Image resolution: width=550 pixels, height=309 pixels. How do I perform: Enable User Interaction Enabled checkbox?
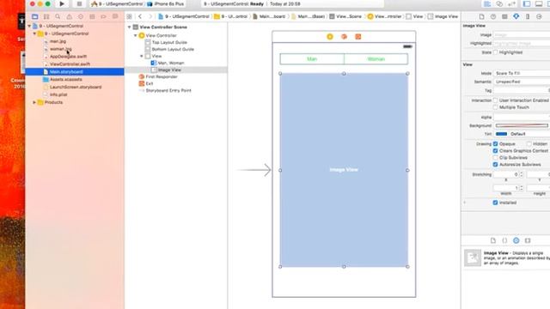pos(495,100)
